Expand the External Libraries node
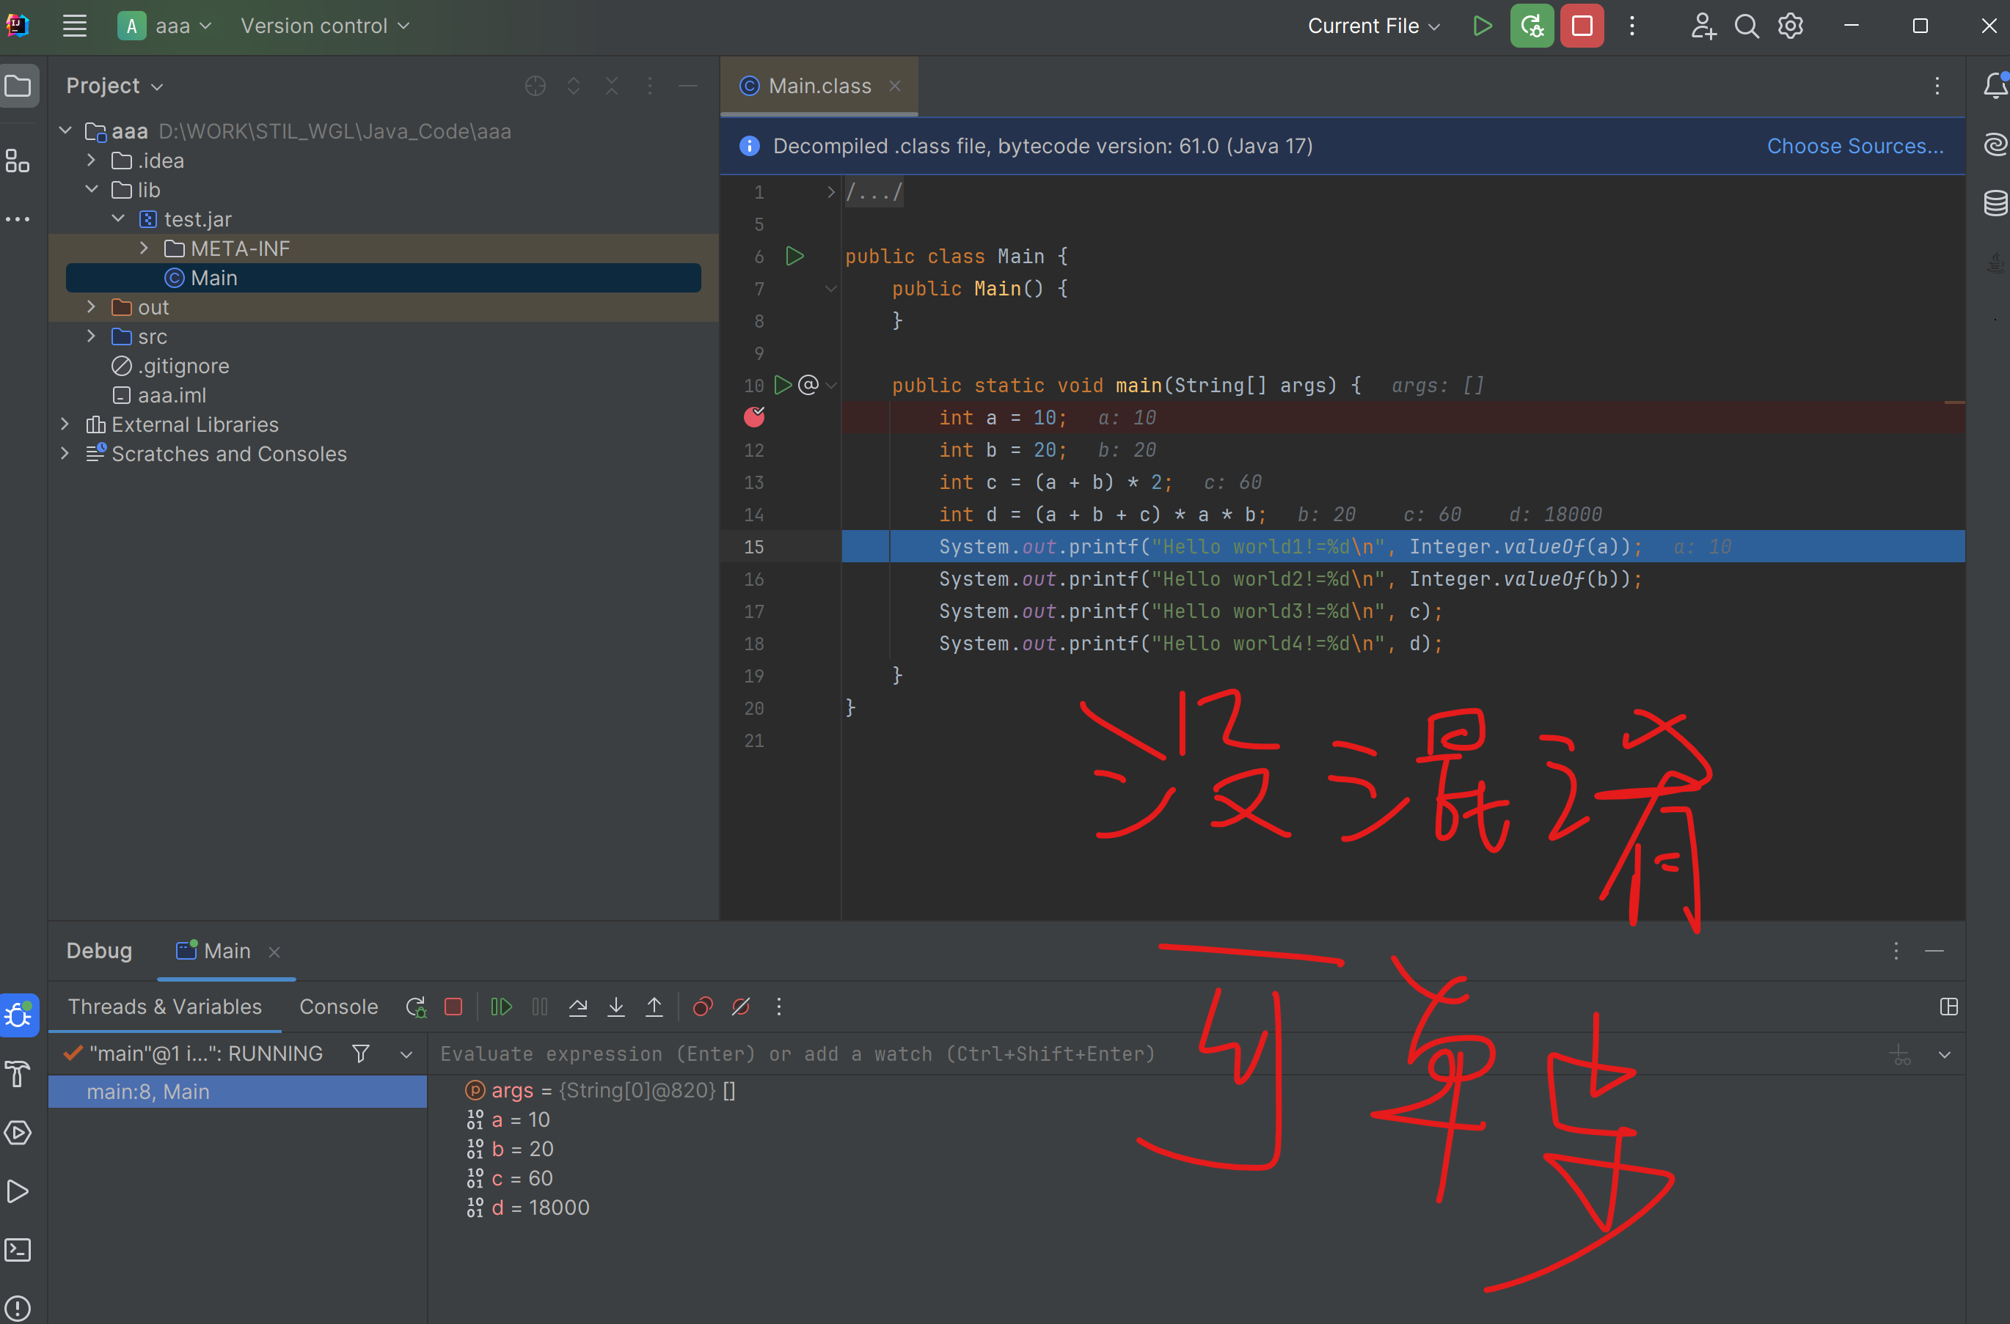This screenshot has width=2010, height=1324. click(65, 424)
